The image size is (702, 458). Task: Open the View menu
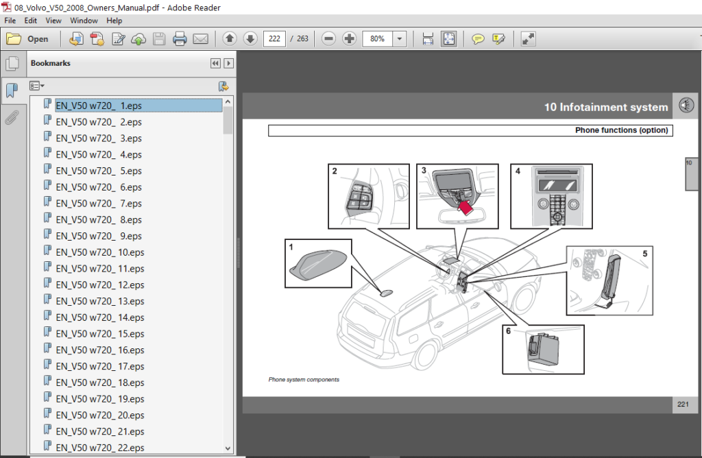click(53, 21)
